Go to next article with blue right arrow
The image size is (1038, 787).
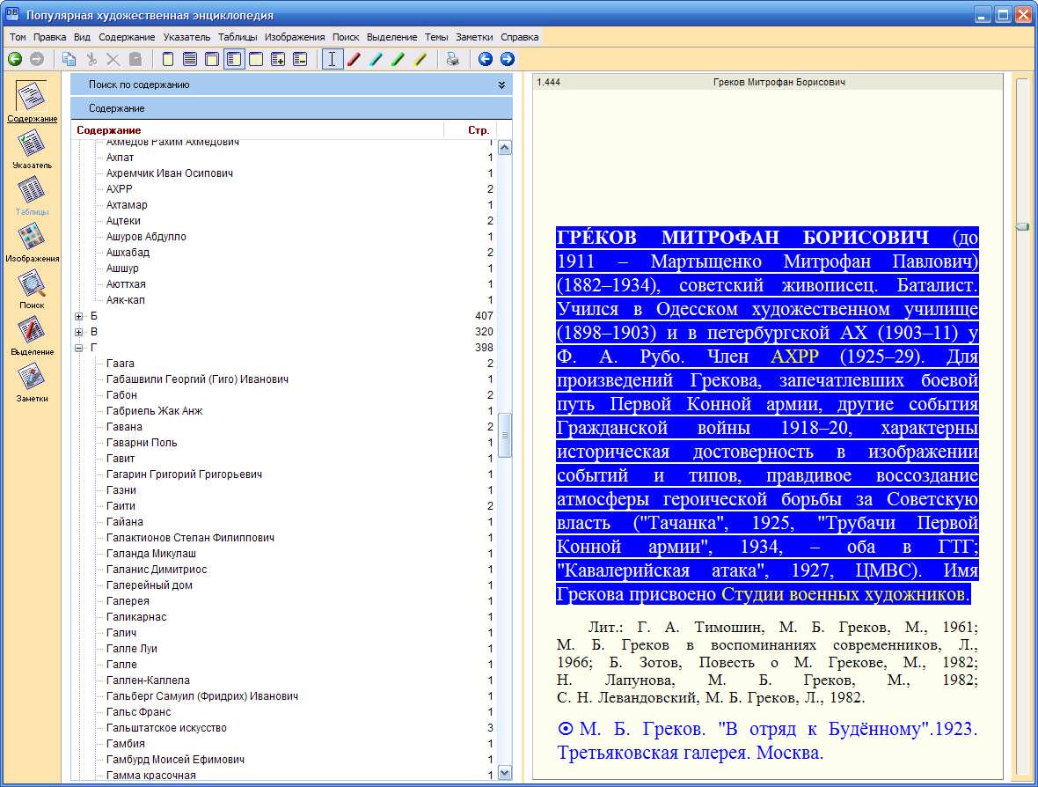[507, 59]
